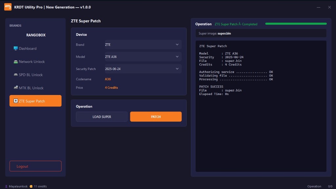The image size is (336, 189).
Task: Go to Network Unlock section
Action: pos(35,62)
